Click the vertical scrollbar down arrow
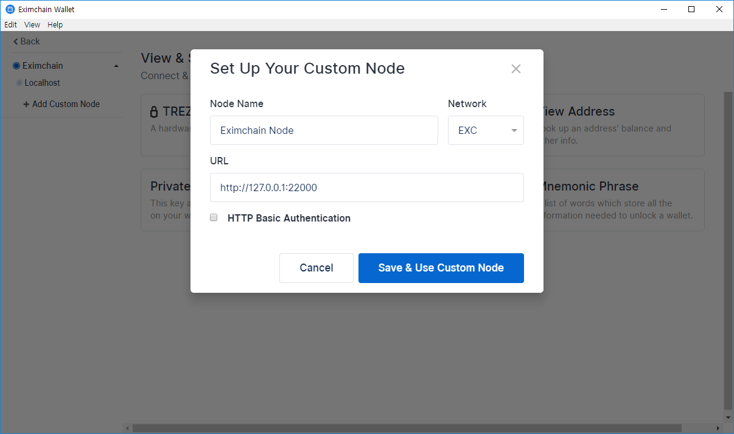 pyautogui.click(x=729, y=418)
